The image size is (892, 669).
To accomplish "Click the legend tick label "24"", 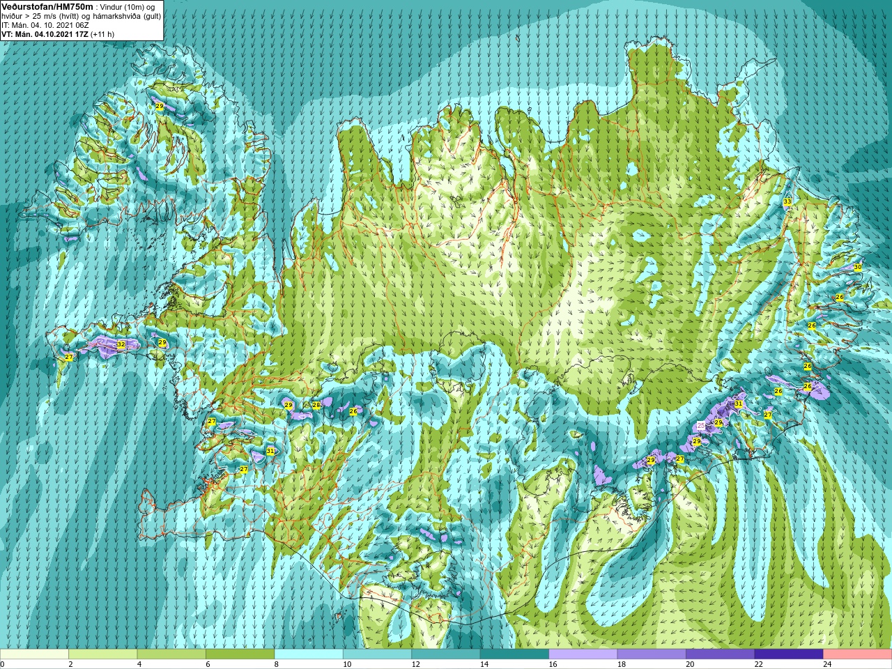I will pyautogui.click(x=827, y=664).
